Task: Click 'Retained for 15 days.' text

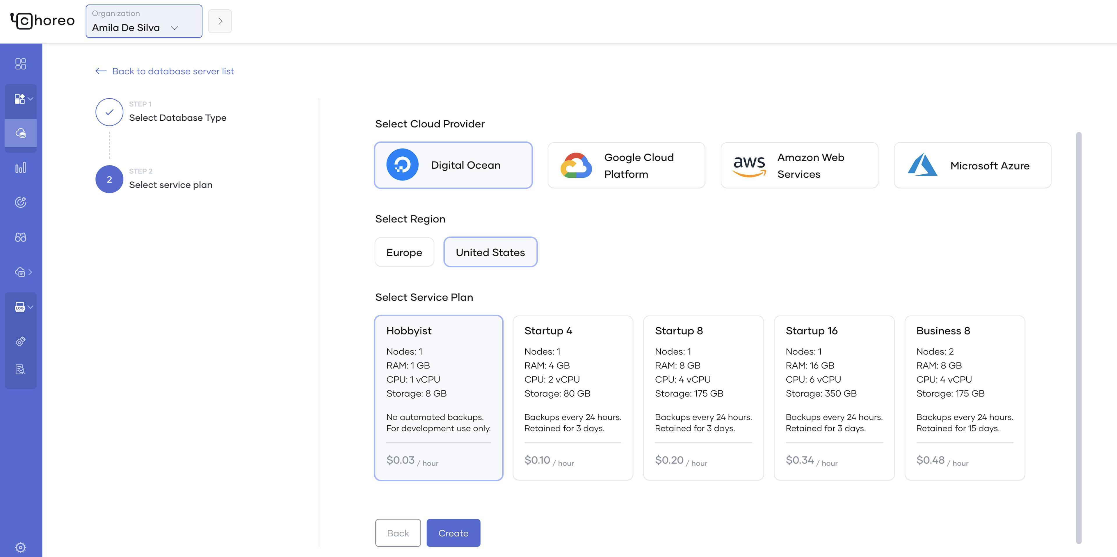Action: pos(958,428)
